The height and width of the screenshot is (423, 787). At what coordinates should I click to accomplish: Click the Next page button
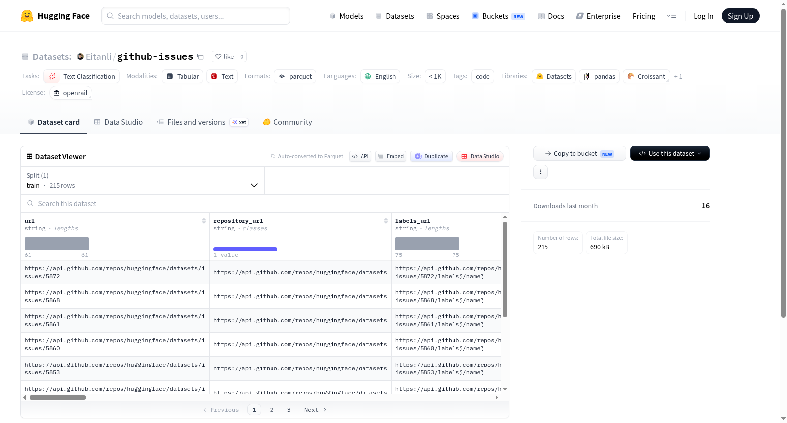[x=315, y=410]
